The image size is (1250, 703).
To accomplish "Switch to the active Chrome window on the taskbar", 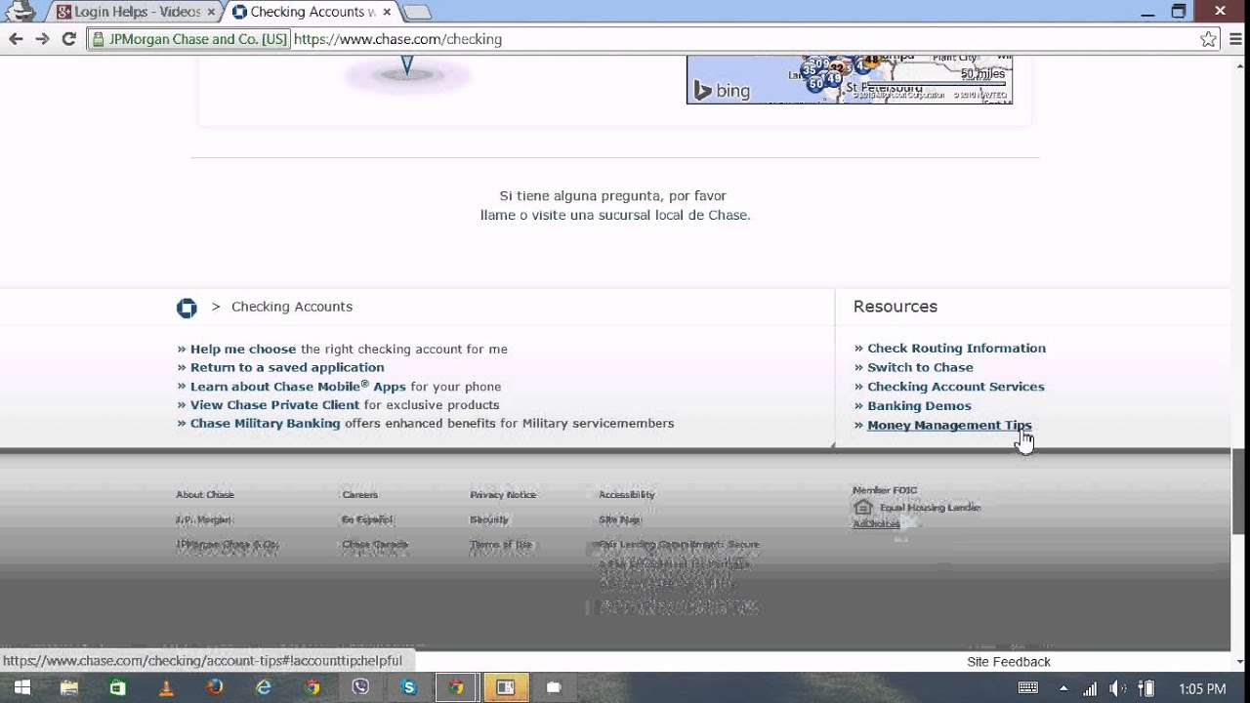I will coord(457,687).
